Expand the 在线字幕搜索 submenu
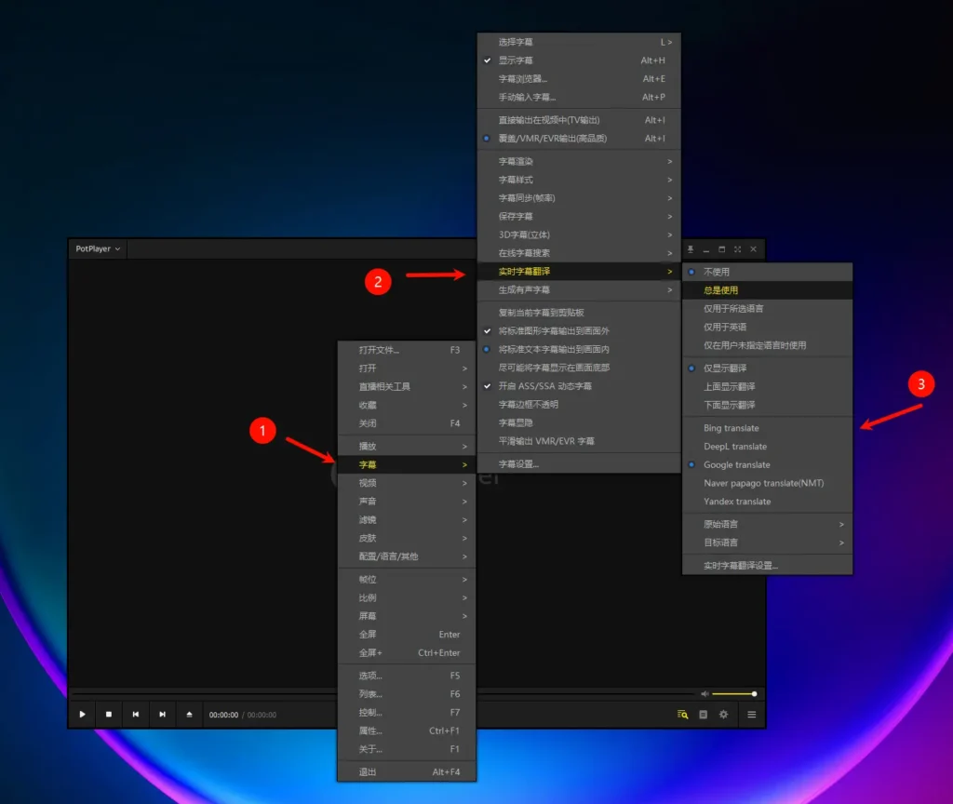 tap(579, 253)
